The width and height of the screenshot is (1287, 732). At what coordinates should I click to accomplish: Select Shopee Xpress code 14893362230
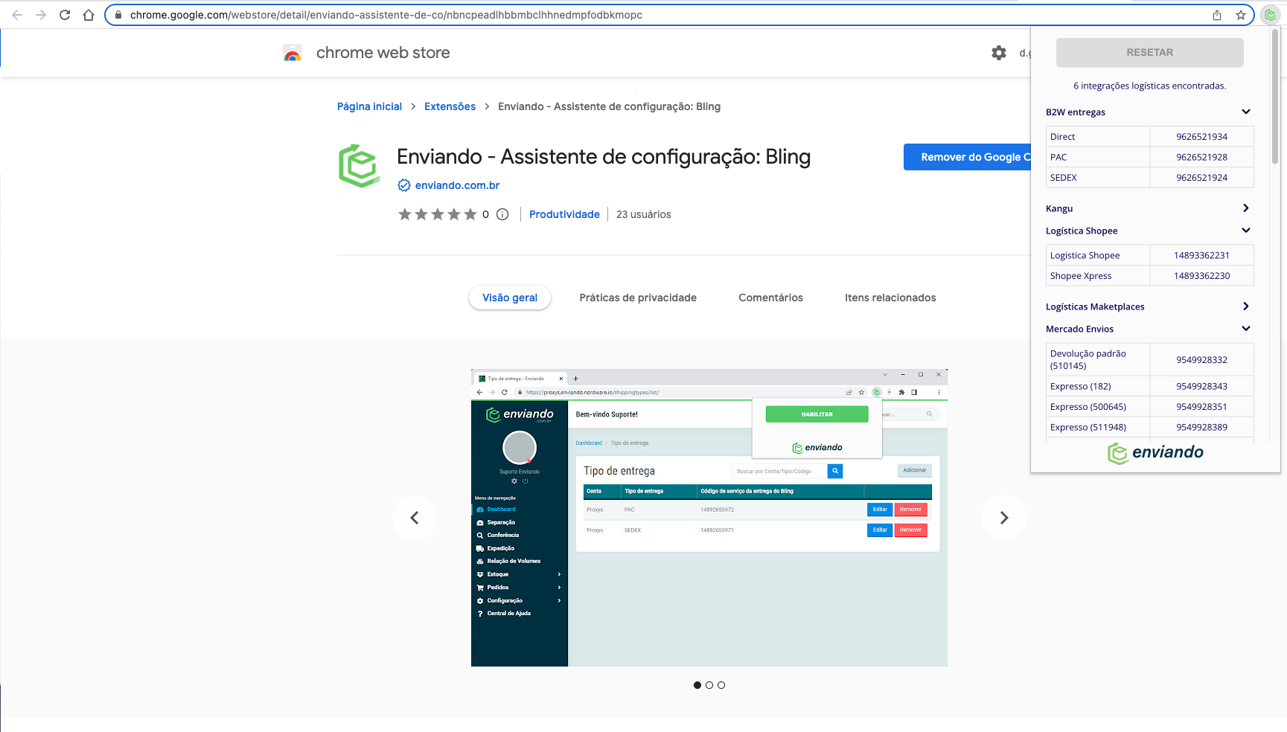coord(1201,276)
